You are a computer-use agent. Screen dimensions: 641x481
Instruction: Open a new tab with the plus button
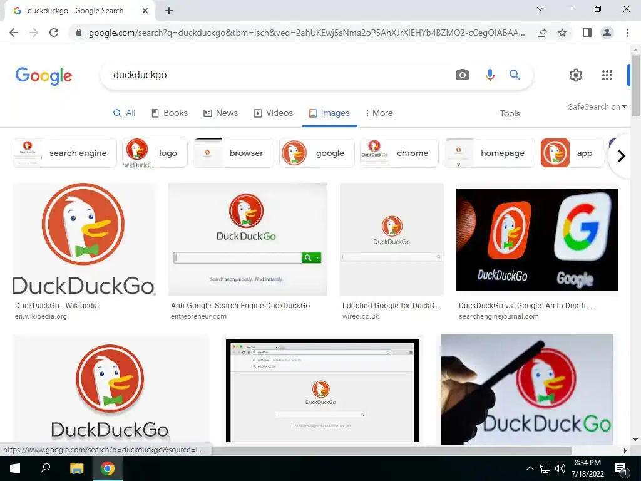coord(169,11)
